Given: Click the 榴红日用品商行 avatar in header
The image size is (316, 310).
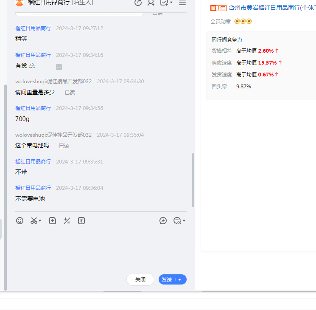Looking at the screenshot, I should (20, 3).
